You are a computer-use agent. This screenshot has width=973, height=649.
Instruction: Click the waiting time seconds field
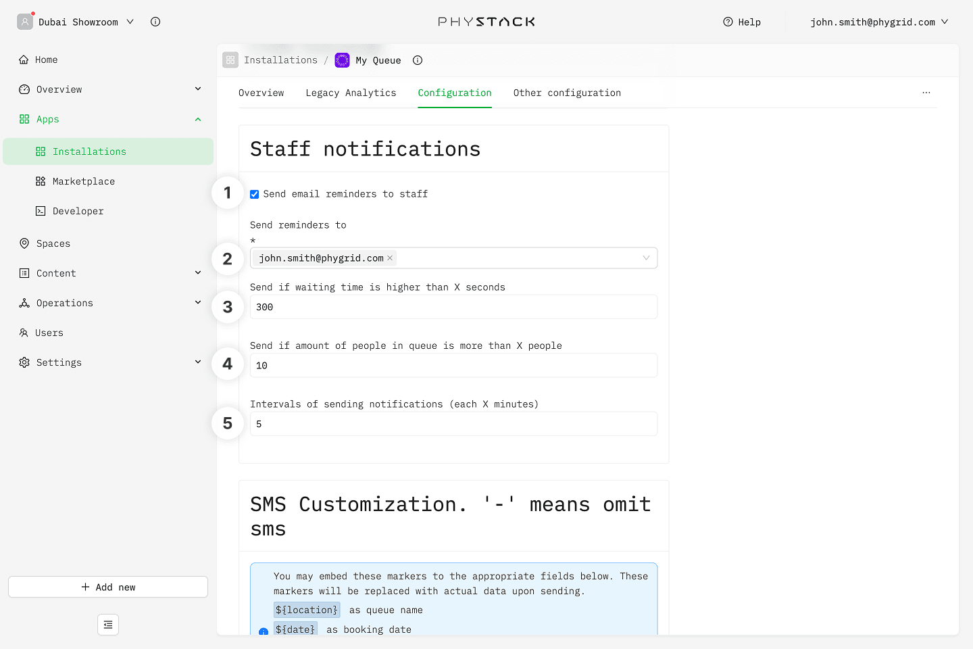[x=453, y=307]
